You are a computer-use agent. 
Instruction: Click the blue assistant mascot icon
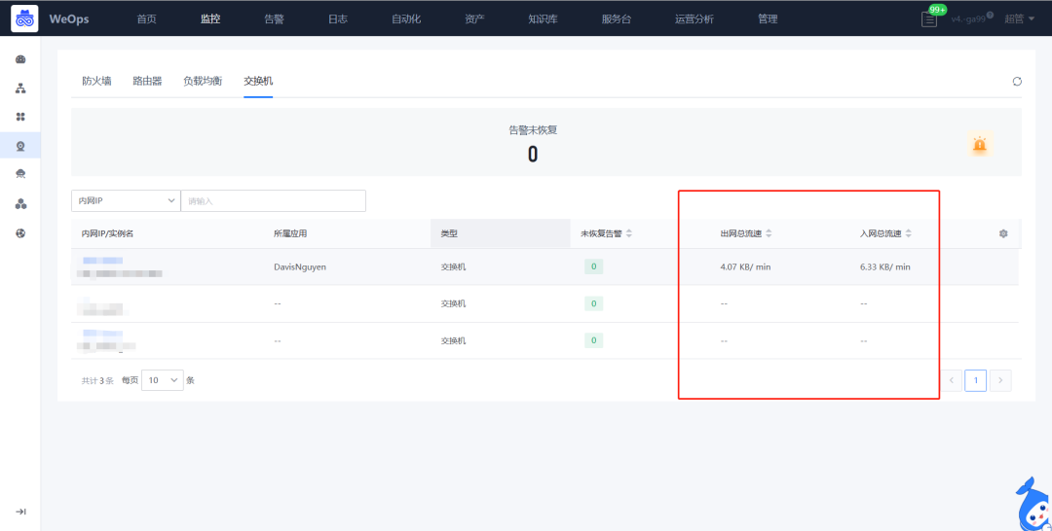(1033, 506)
